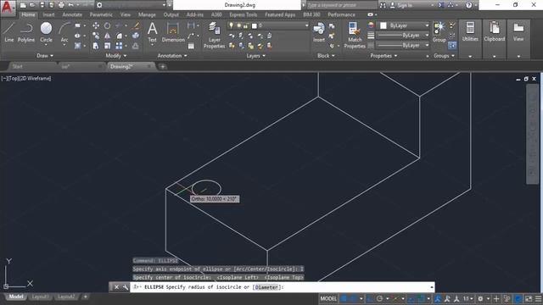Expand the Modify panel dropdown
Viewport: 543px width, 305px height.
pyautogui.click(x=115, y=56)
